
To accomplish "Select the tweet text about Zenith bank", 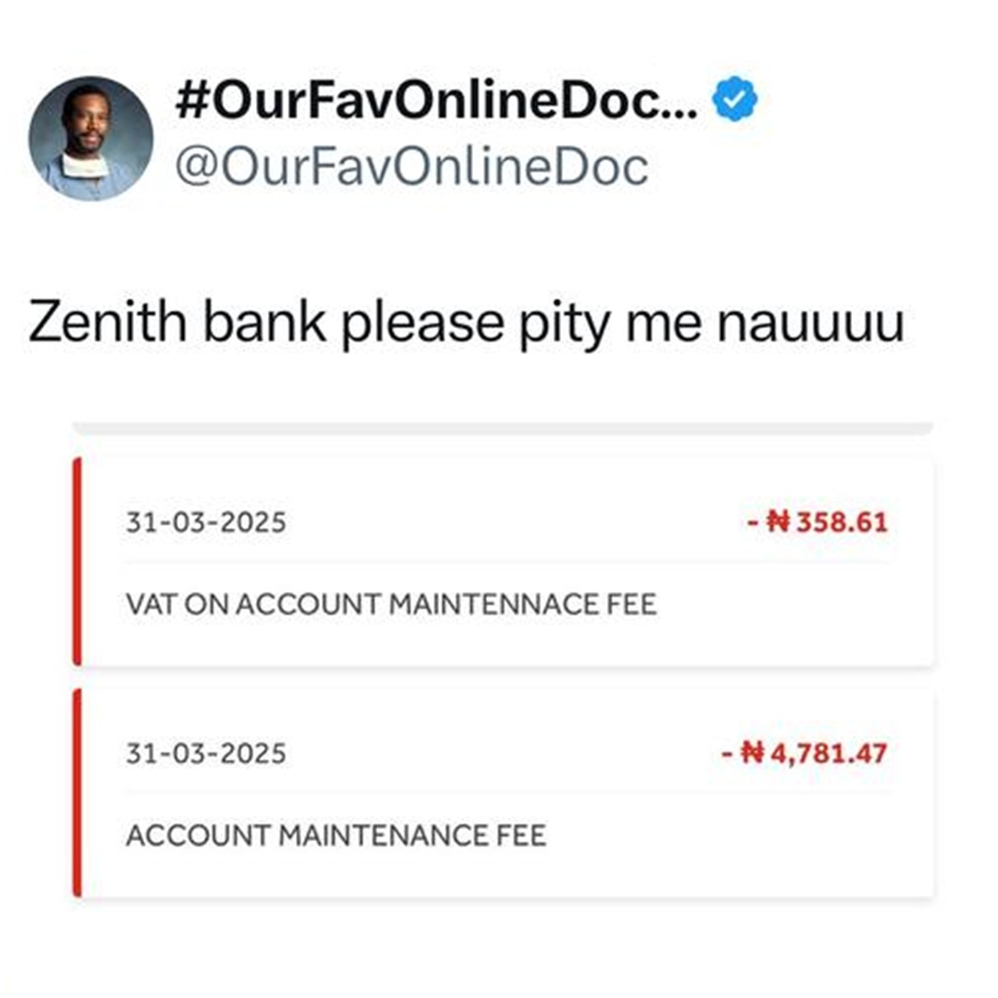I will point(466,323).
